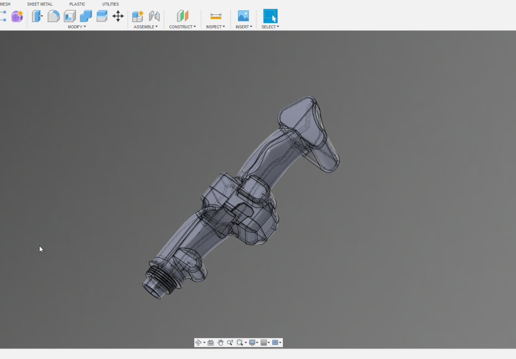Click the New Component icon
Image resolution: width=516 pixels, height=359 pixels.
[138, 16]
